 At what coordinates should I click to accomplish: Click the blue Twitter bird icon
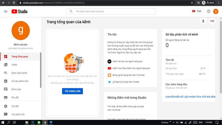[x=109, y=82]
